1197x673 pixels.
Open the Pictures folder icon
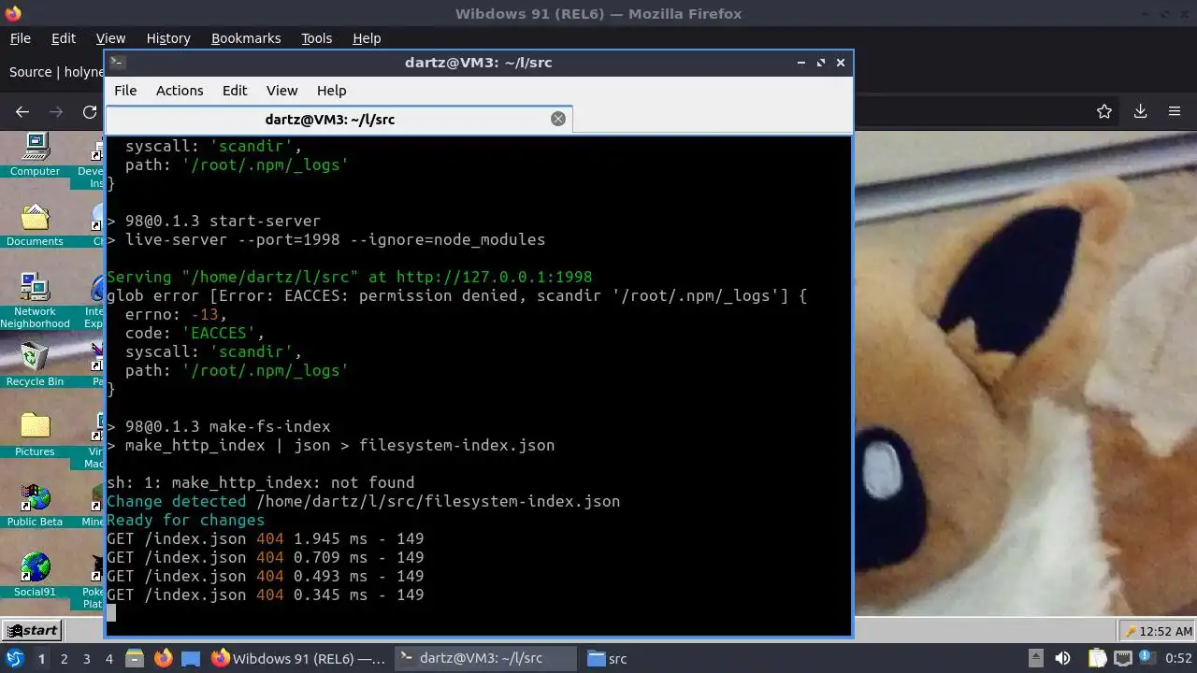pyautogui.click(x=35, y=434)
